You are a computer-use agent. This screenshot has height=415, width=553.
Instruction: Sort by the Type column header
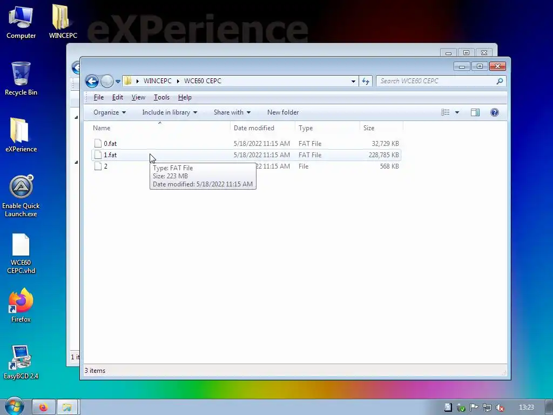(x=327, y=128)
